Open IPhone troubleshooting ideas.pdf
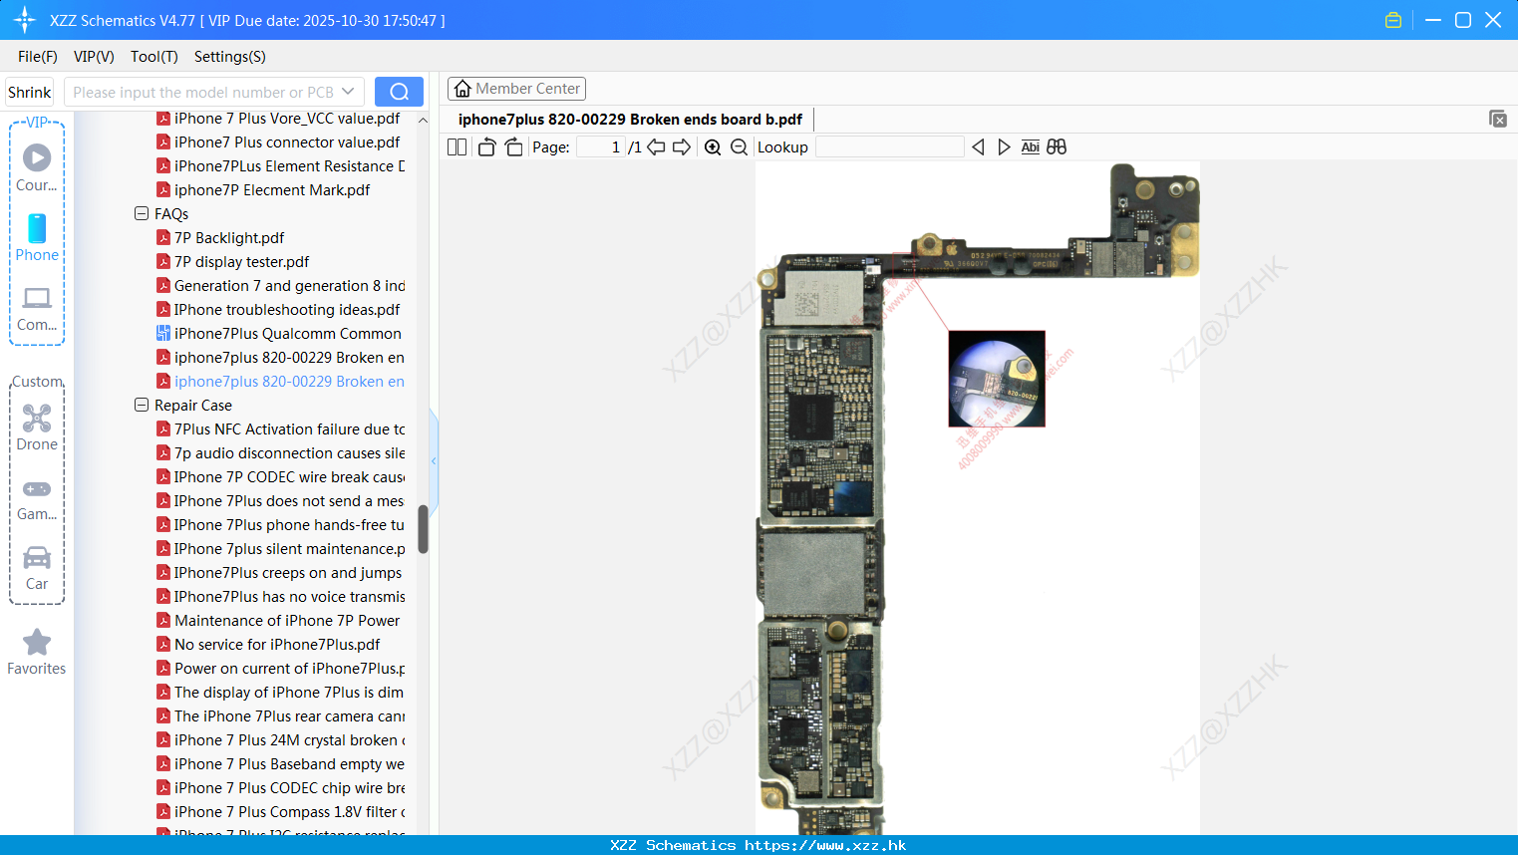 pyautogui.click(x=287, y=309)
